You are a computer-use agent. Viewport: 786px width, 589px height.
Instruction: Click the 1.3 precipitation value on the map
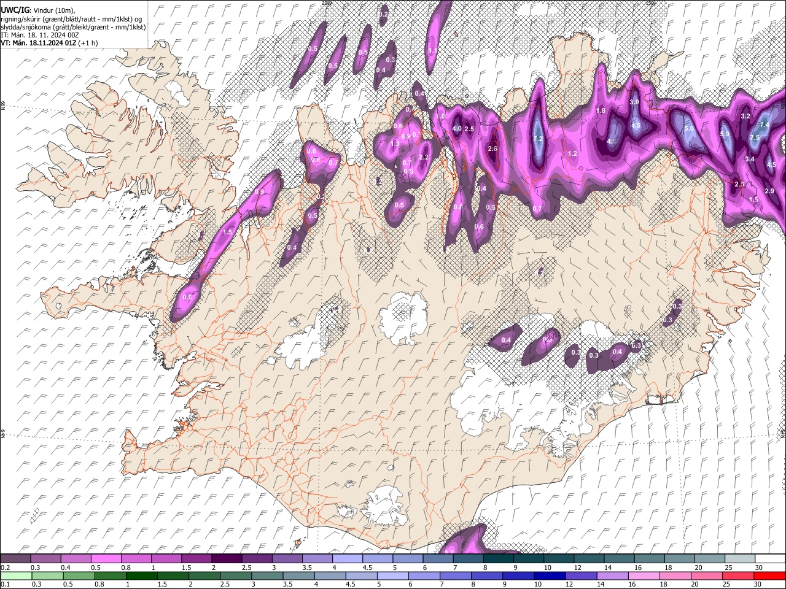pyautogui.click(x=395, y=144)
